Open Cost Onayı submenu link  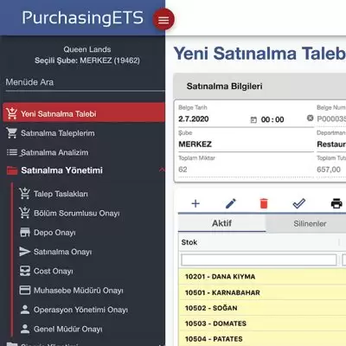coord(54,271)
